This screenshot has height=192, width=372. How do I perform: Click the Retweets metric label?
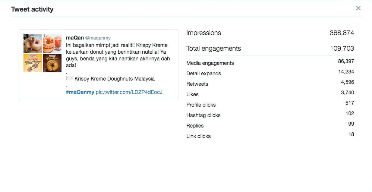coord(197,84)
